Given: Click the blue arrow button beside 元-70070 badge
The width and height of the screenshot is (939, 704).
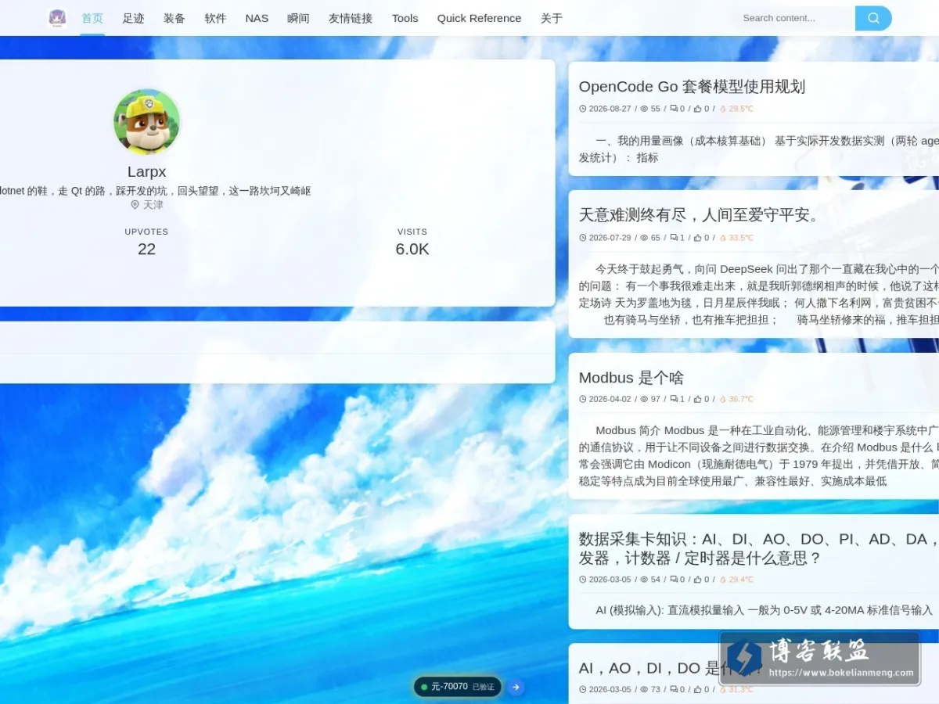Looking at the screenshot, I should [516, 687].
